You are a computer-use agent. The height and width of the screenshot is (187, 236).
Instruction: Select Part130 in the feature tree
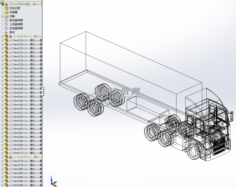coord(20,69)
